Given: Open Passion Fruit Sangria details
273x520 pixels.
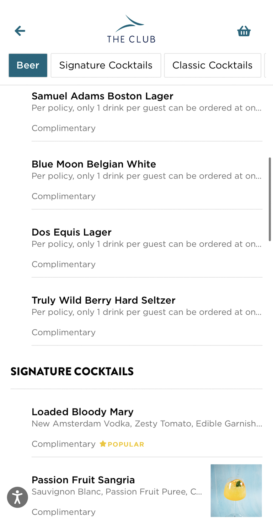Looking at the screenshot, I should click(83, 480).
